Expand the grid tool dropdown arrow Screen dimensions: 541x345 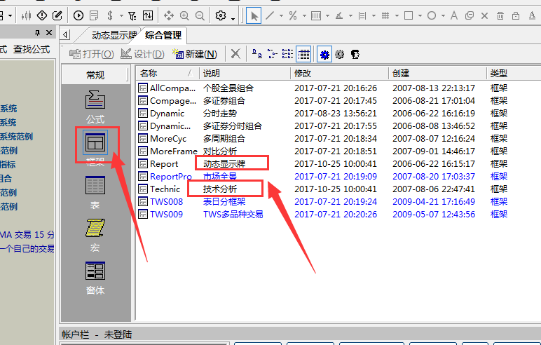click(397, 16)
